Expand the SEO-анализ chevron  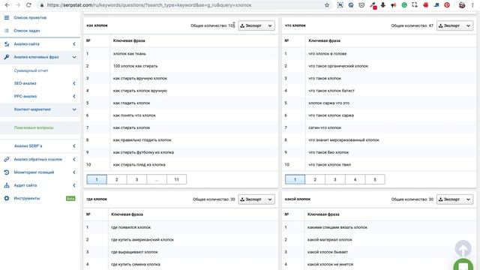pos(74,83)
